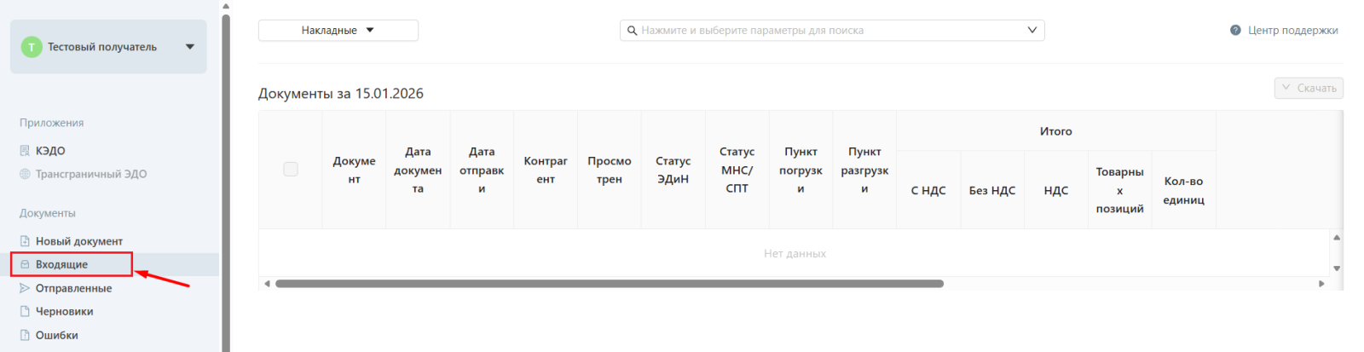Screen dimensions: 1364x352
Task: Click the green T avatar circle
Action: [32, 47]
